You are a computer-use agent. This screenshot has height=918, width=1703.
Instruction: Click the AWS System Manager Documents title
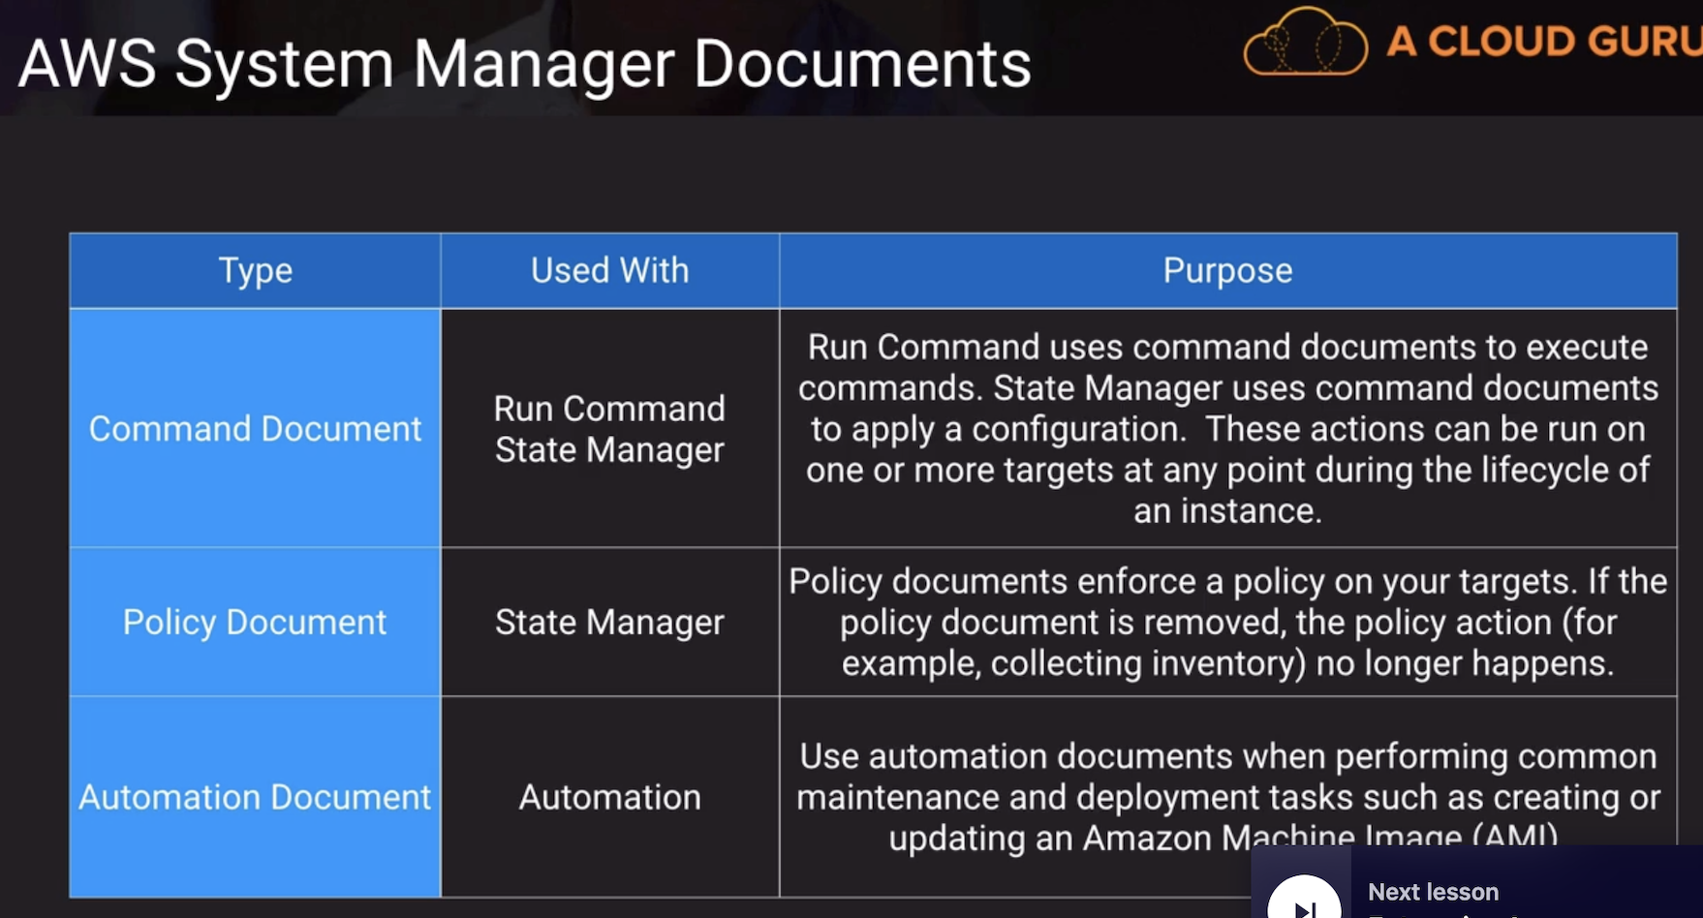pos(524,64)
